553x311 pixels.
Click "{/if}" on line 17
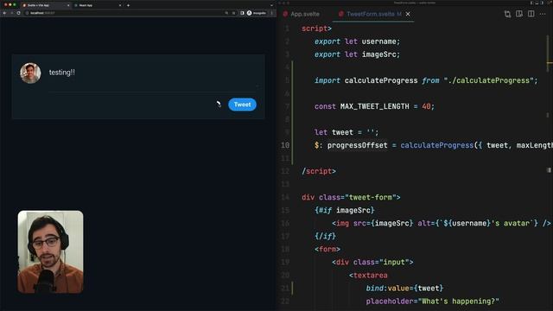(x=325, y=236)
